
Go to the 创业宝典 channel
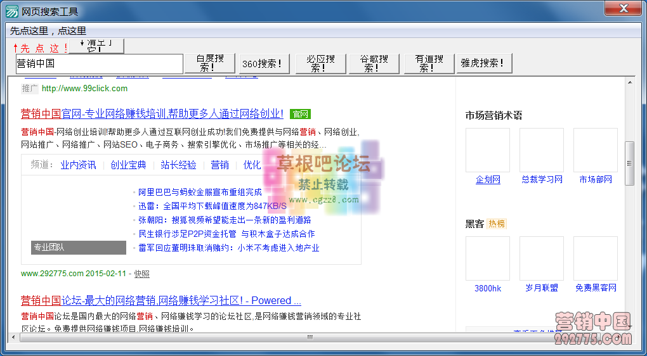[128, 165]
